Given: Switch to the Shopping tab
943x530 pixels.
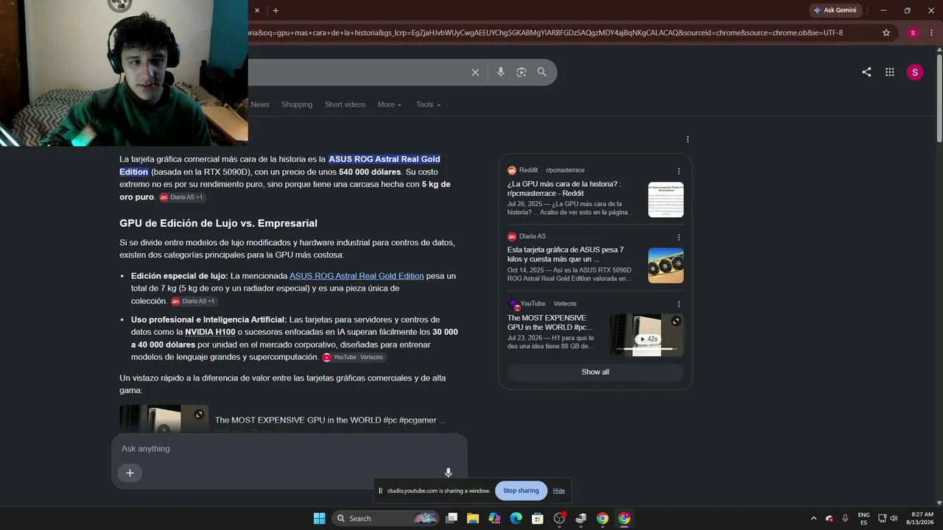Looking at the screenshot, I should pyautogui.click(x=297, y=105).
